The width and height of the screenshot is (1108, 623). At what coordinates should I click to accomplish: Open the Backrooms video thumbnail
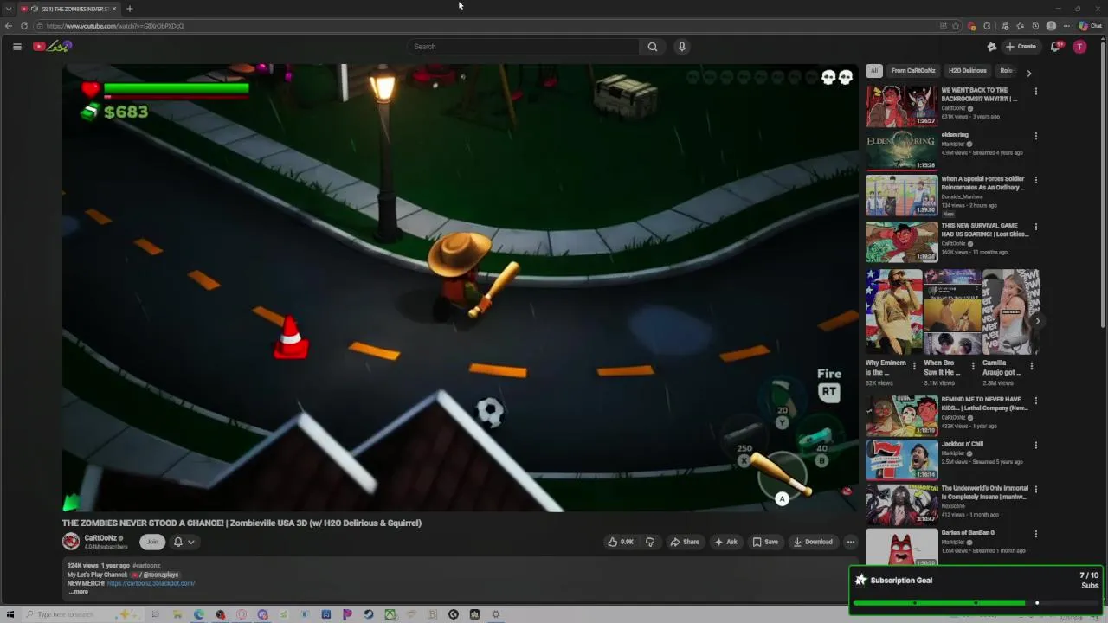coord(901,106)
